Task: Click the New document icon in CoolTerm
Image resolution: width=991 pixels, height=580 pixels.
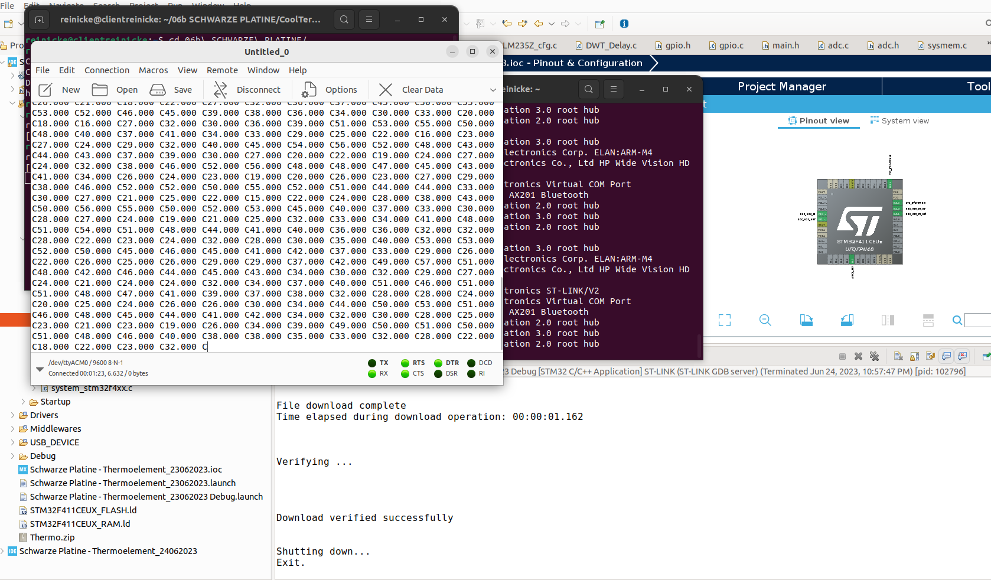Action: coord(45,90)
